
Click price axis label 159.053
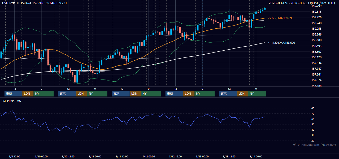pyautogui.click(x=316, y=29)
